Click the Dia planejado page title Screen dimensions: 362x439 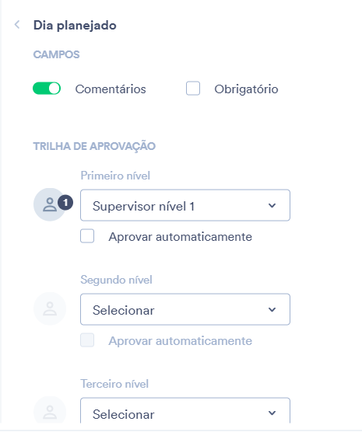point(75,26)
